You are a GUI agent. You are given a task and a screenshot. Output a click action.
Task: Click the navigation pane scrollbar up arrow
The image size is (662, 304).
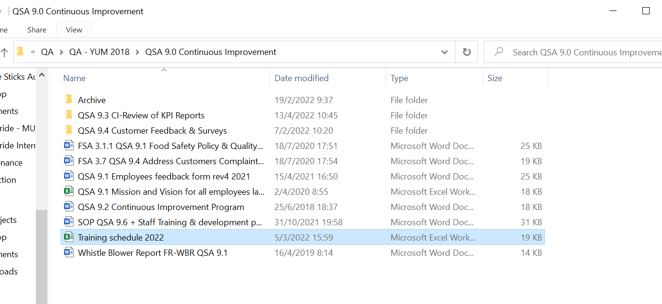tap(42, 75)
